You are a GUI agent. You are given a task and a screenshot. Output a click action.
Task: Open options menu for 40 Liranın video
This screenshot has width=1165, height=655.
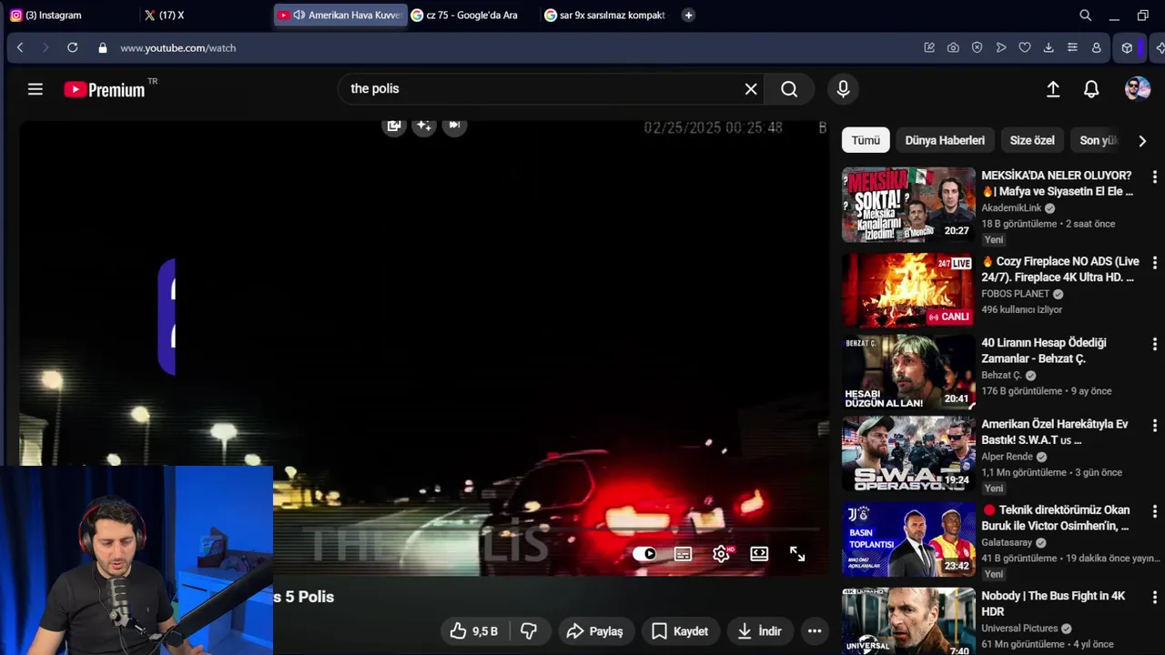point(1154,344)
